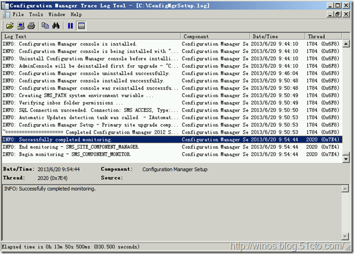
Task: Select row 'Uninstall Configuration Manager console before'
Action: click(172, 59)
